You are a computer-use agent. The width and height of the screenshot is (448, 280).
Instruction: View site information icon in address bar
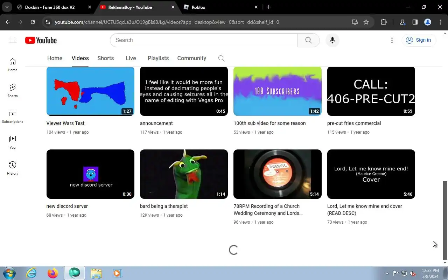pyautogui.click(x=48, y=22)
